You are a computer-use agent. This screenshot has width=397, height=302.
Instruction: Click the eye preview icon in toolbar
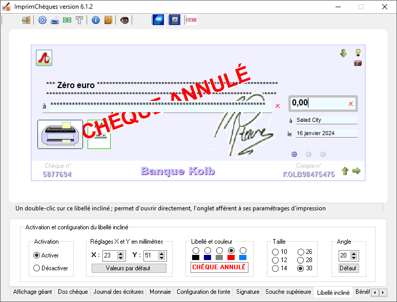point(124,20)
